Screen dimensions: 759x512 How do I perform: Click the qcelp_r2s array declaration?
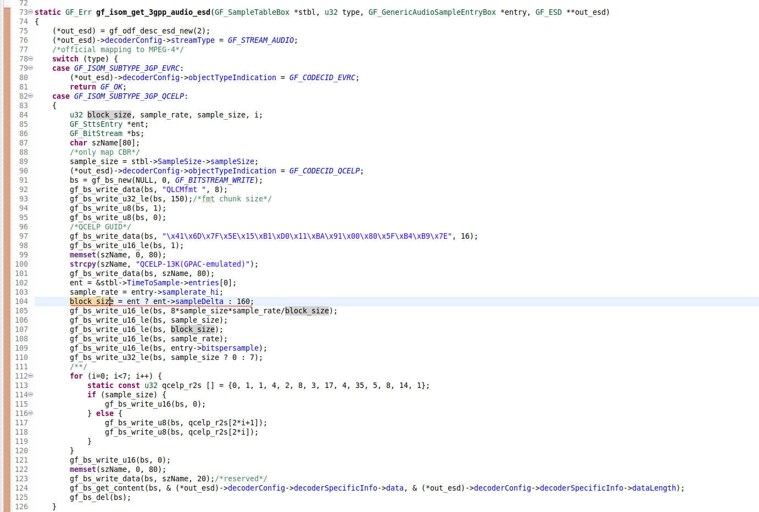click(x=181, y=385)
